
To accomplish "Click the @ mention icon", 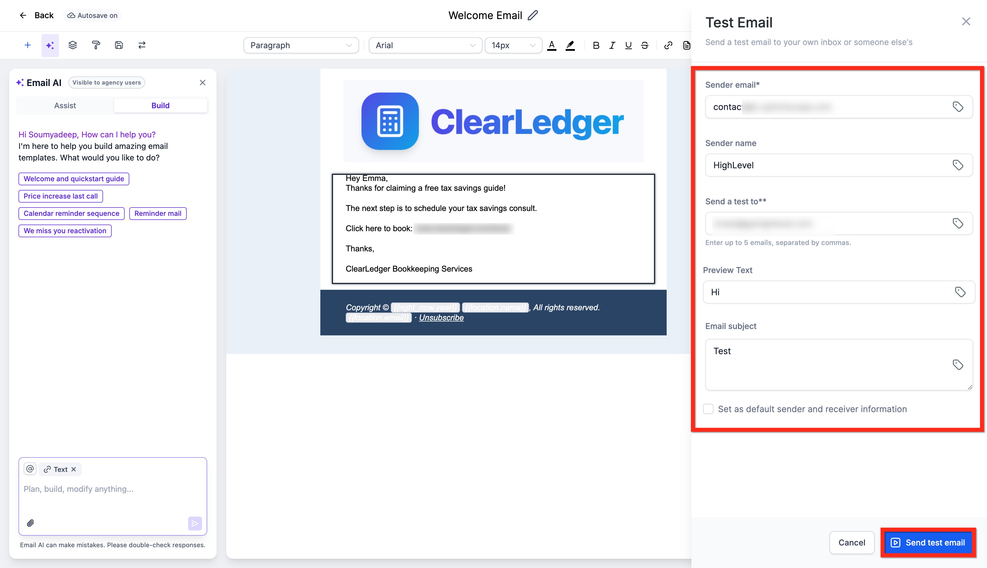I will pos(30,469).
